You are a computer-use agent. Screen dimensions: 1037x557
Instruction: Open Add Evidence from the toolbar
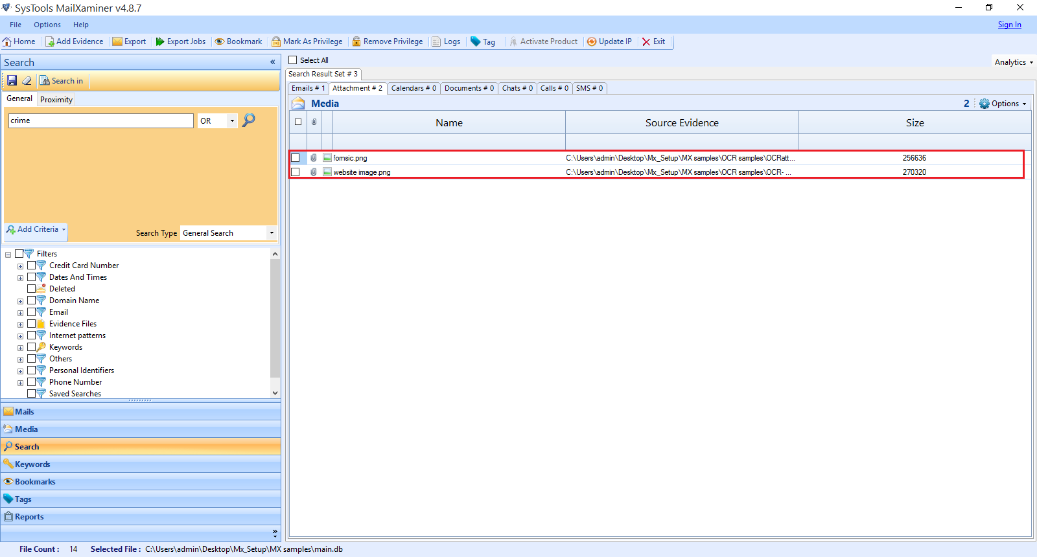click(x=74, y=41)
